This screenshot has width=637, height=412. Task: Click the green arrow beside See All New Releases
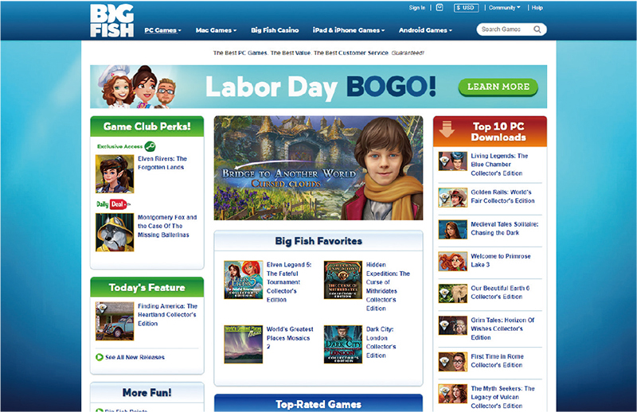tap(99, 357)
